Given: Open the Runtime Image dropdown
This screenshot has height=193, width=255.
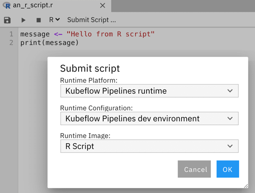Looking at the screenshot, I should click(x=150, y=146).
